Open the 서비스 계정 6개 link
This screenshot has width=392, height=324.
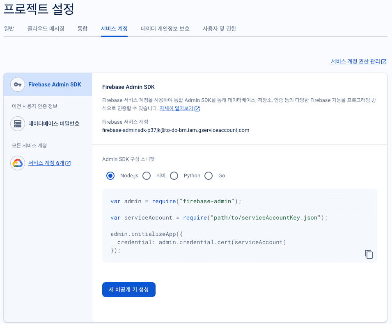click(46, 163)
